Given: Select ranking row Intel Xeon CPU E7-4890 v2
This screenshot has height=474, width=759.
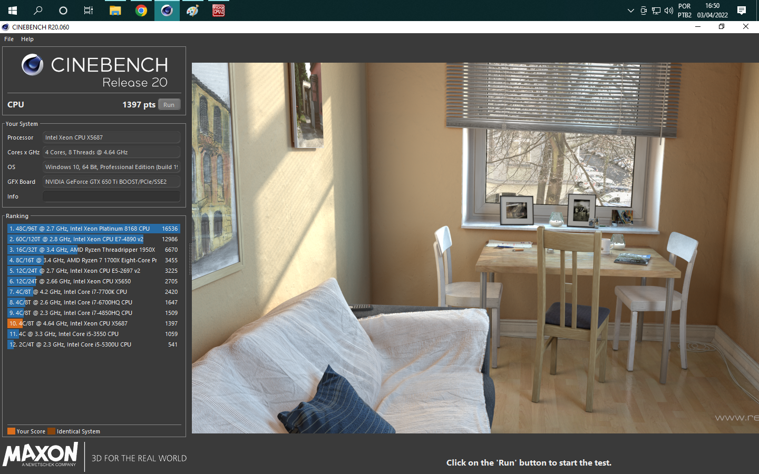Looking at the screenshot, I should 94,239.
